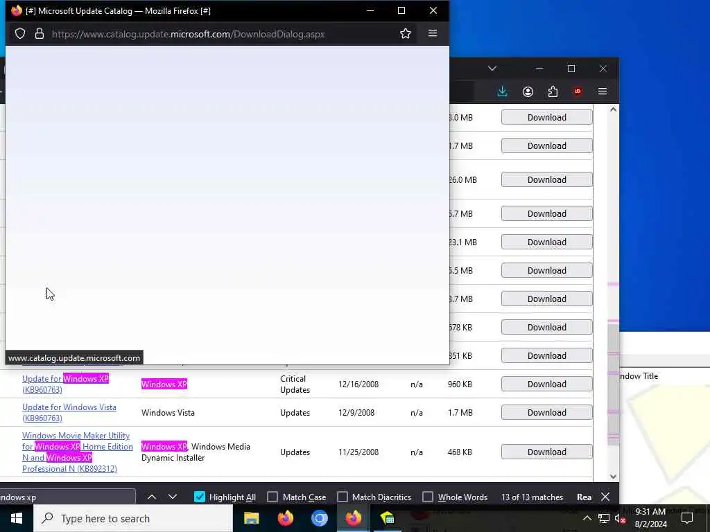Click the page scrollbar up arrow
Viewport: 710px width, 532px height.
[613, 109]
